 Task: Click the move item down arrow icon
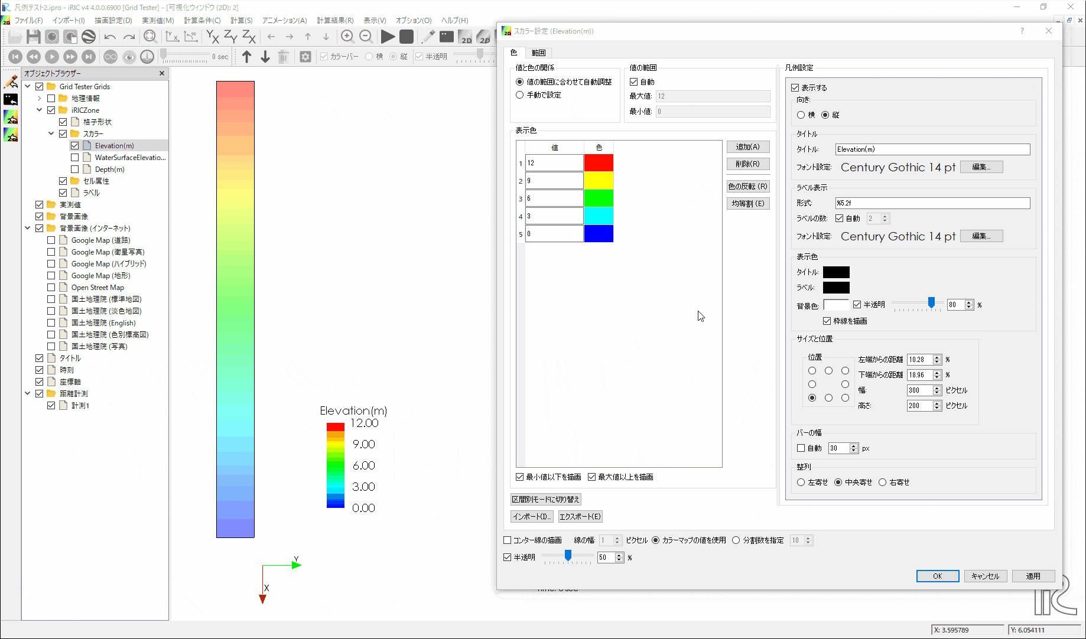click(x=265, y=57)
